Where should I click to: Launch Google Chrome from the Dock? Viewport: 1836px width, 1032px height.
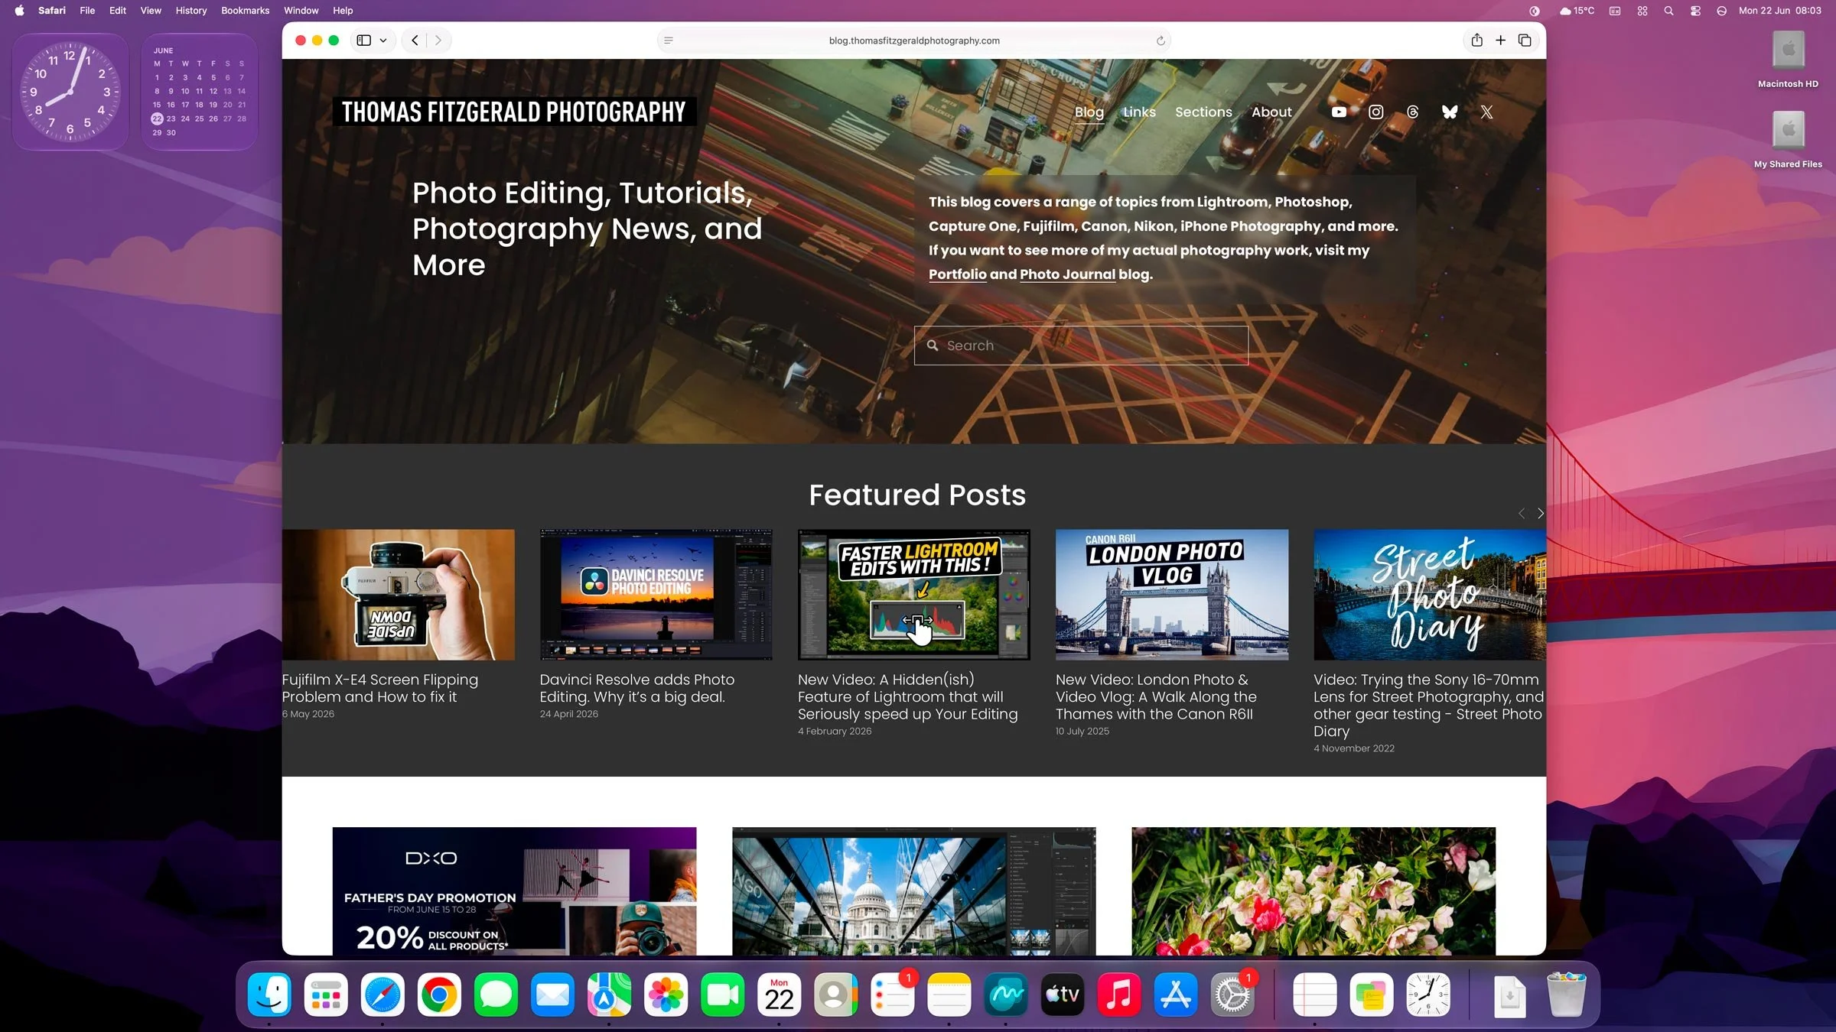(x=439, y=995)
